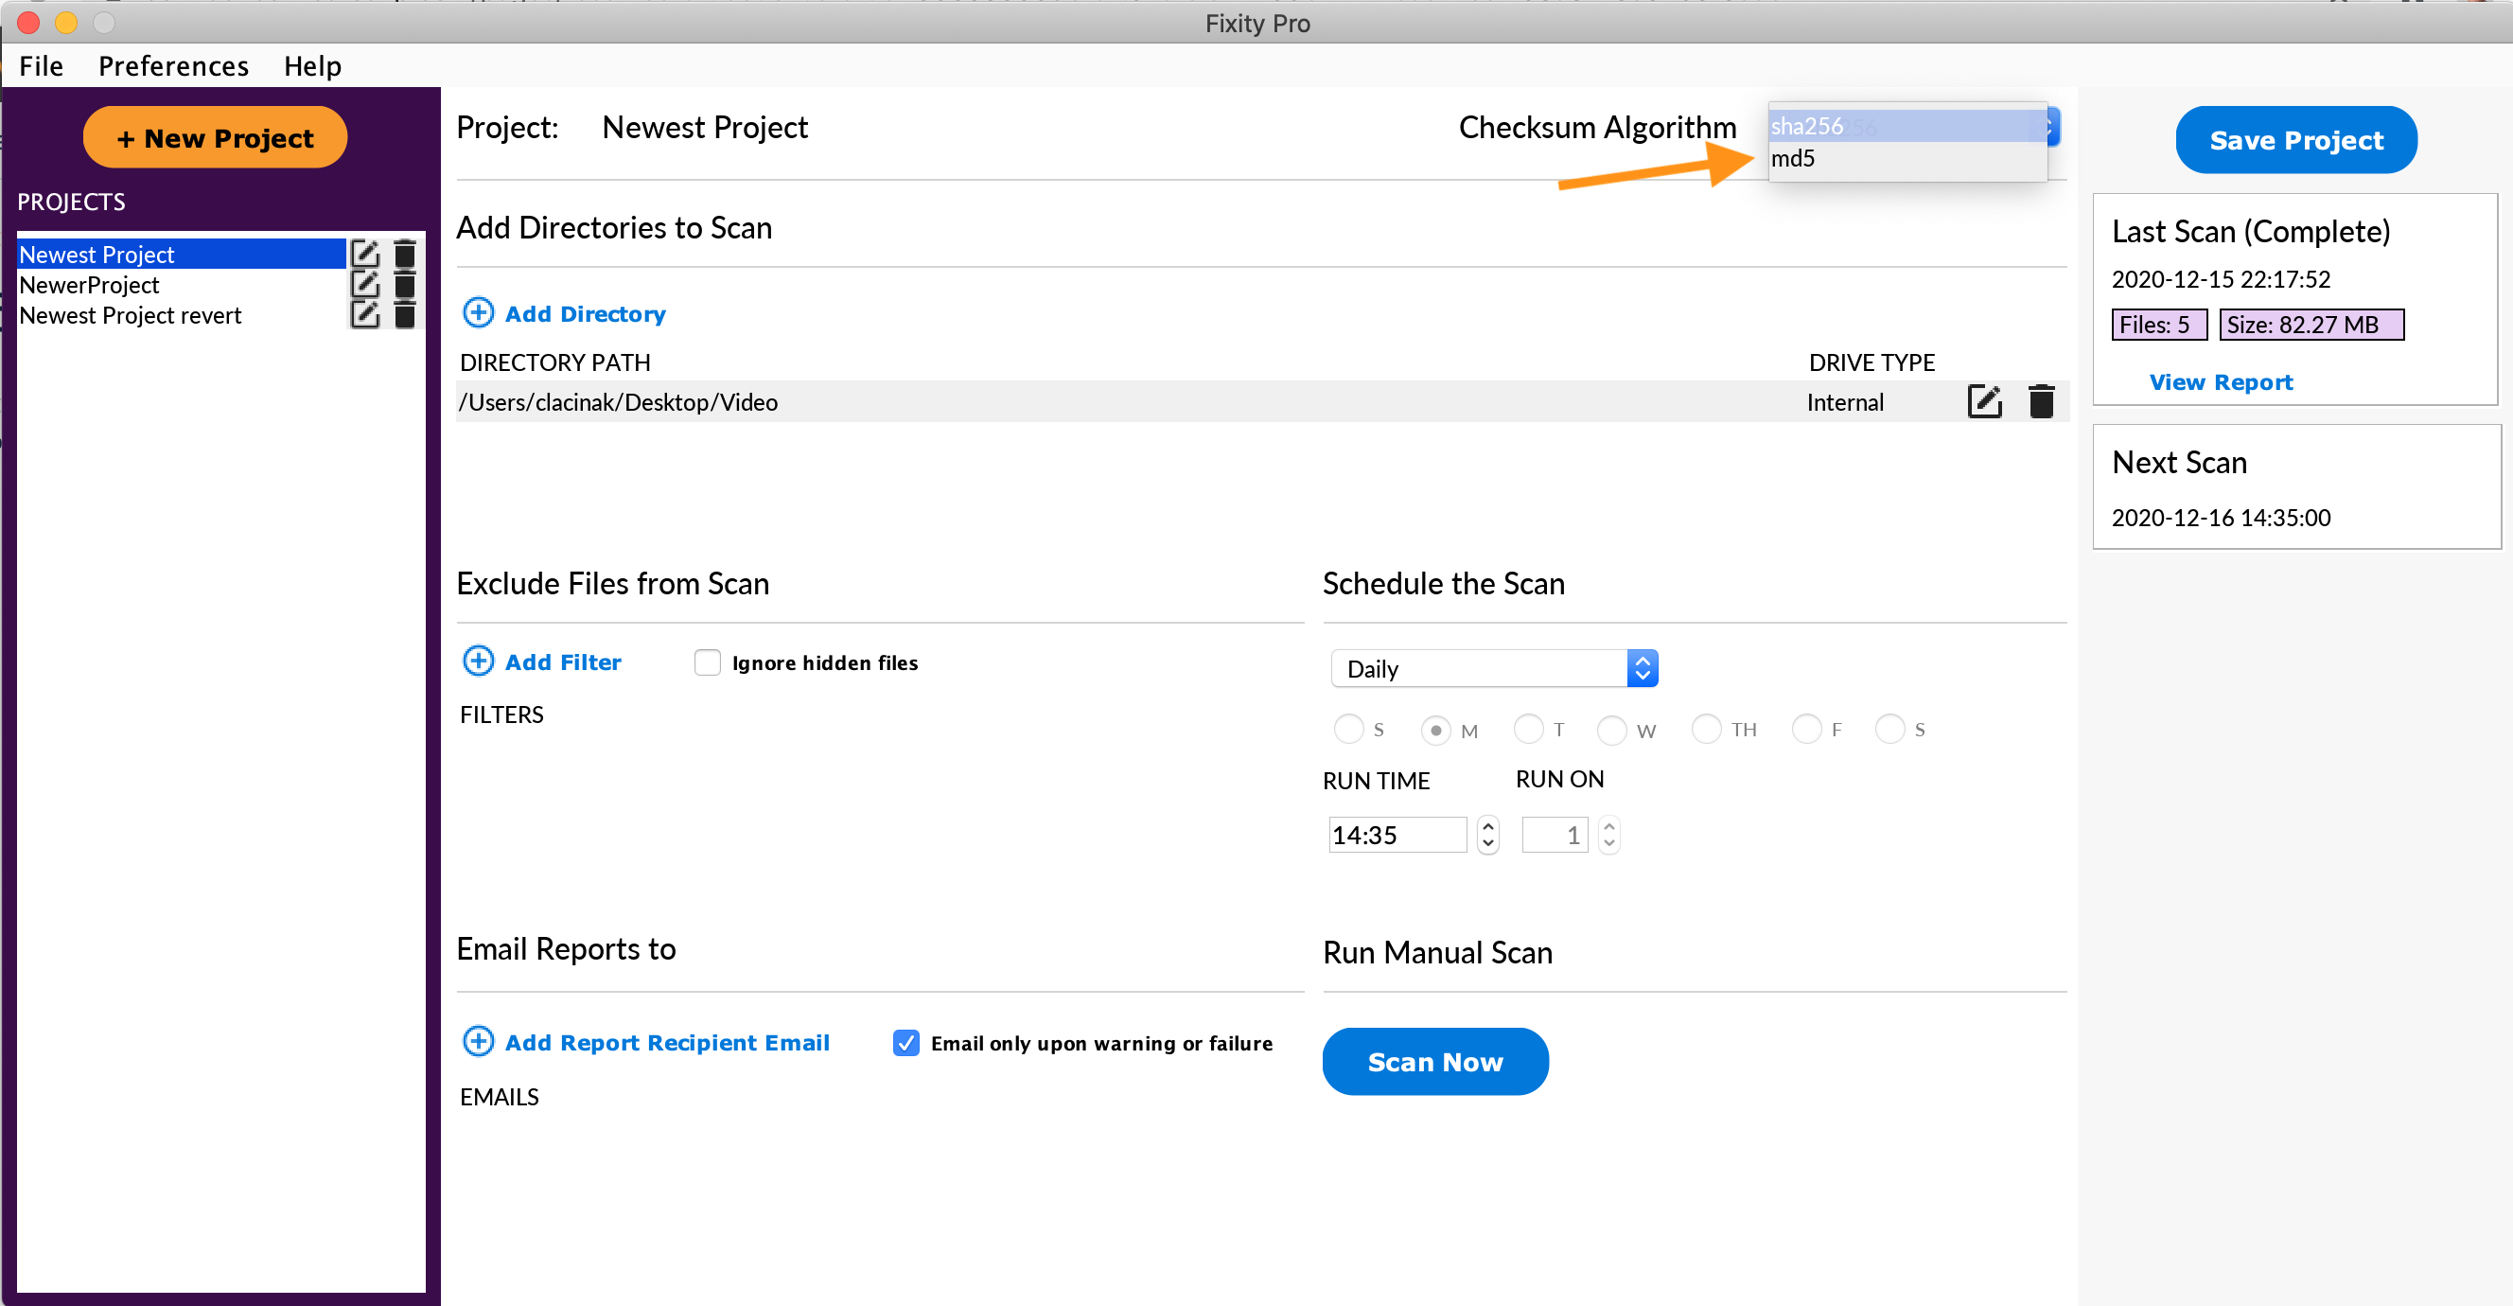2513x1306 pixels.
Task: Choose sha256 from checksum algorithm list
Action: click(1907, 126)
